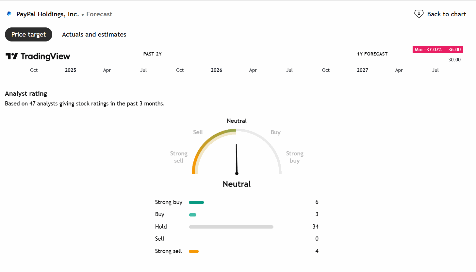Screen dimensions: 476x272
Task: Click the orange Strong sell bar
Action: (x=194, y=251)
